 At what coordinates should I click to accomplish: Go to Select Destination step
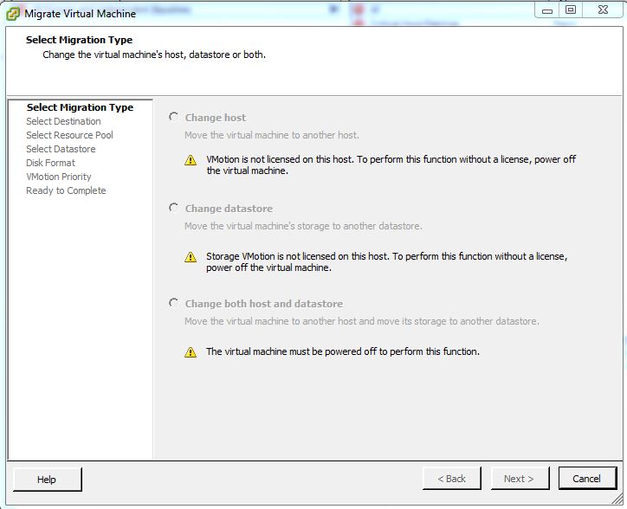tap(63, 121)
